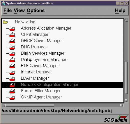Image resolution: width=130 pixels, height=124 pixels.
Task: Click the DNS Manager icon
Action: [12, 47]
